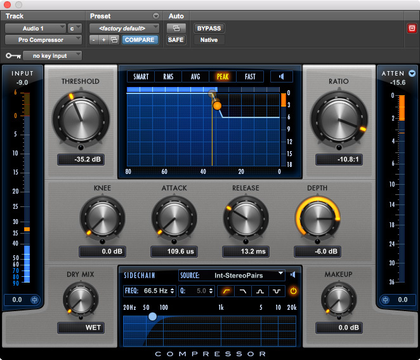The height and width of the screenshot is (360, 420).
Task: Click the orange threshold point on graph
Action: click(217, 105)
